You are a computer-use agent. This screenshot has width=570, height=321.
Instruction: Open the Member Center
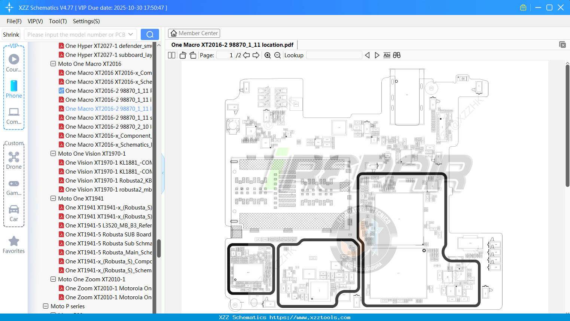194,33
